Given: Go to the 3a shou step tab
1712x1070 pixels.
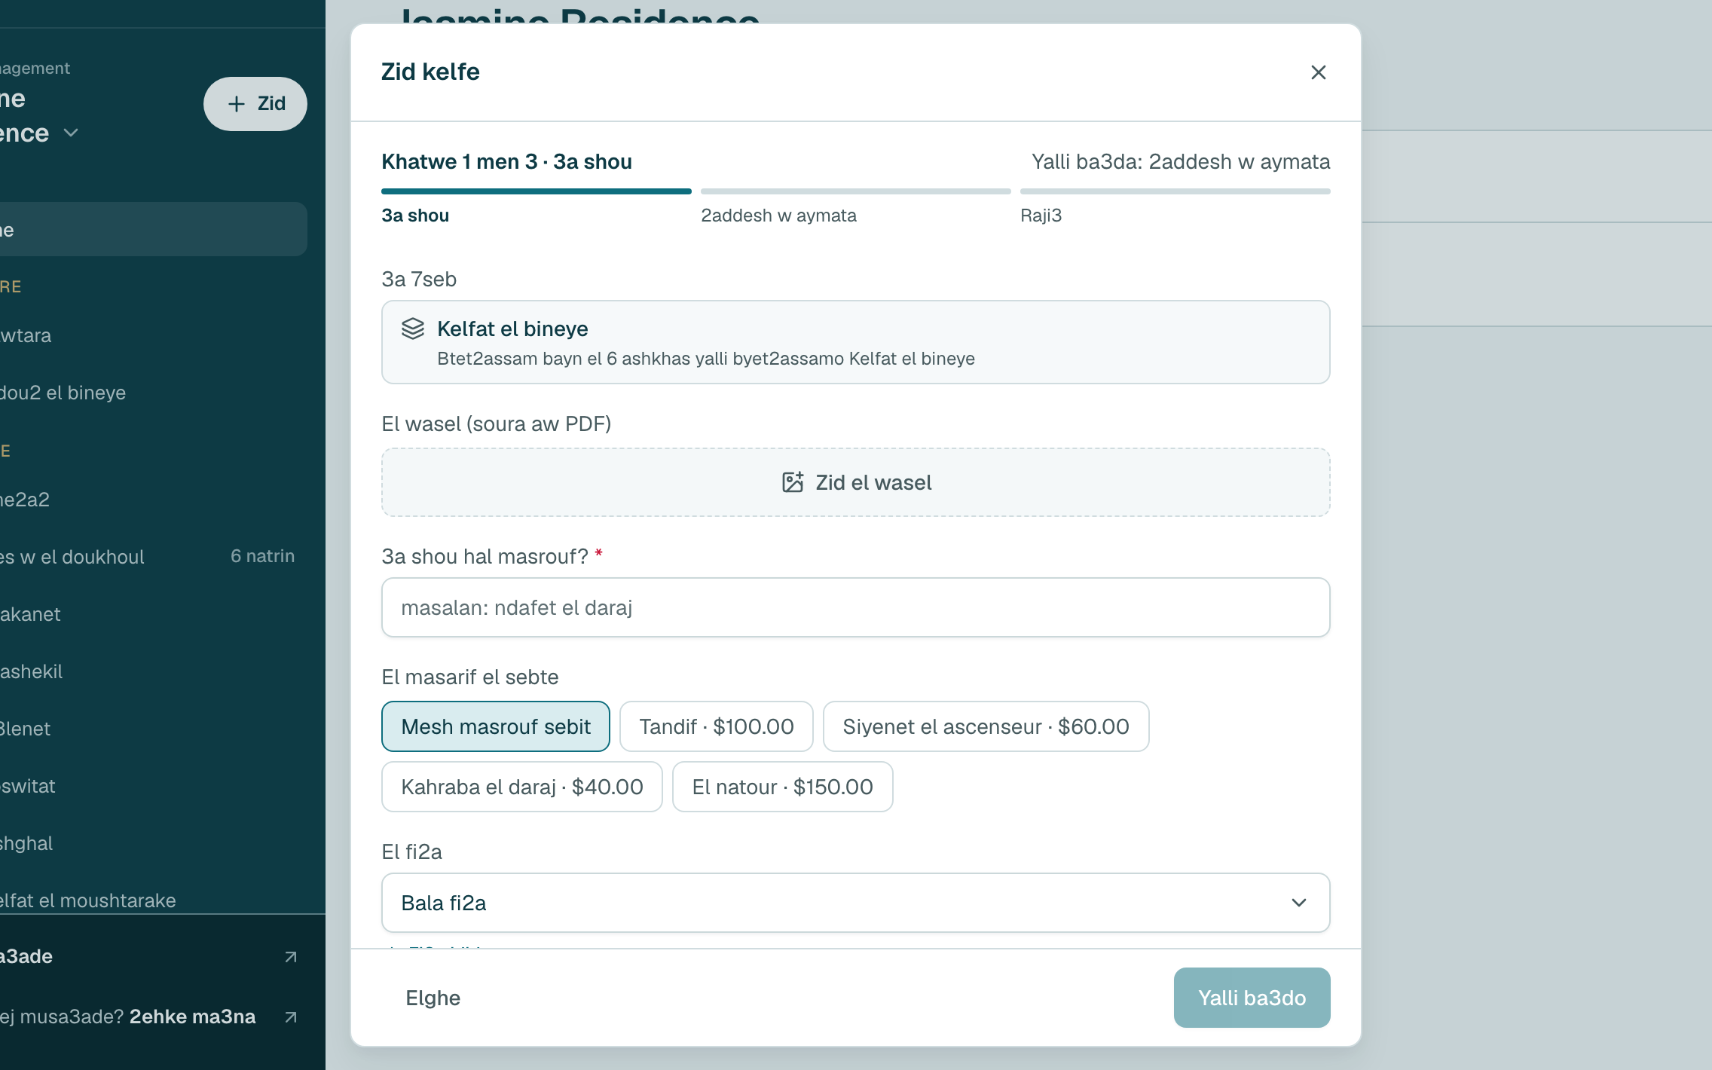Looking at the screenshot, I should click(415, 216).
